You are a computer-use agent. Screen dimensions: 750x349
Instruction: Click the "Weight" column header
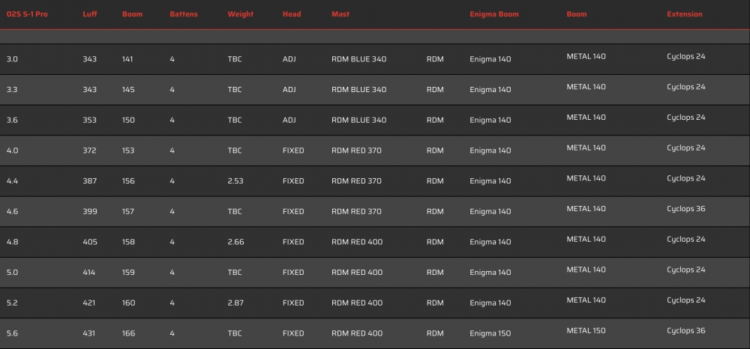(241, 14)
